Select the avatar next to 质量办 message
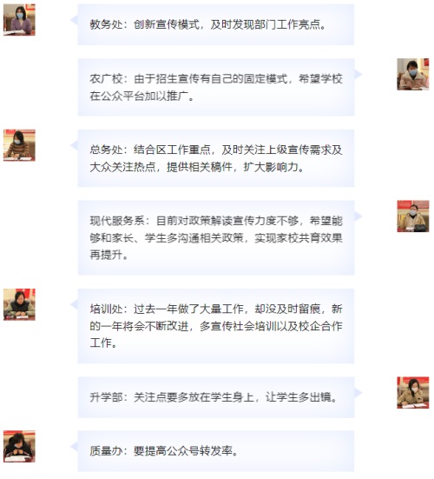This screenshot has width=434, height=479. pyautogui.click(x=19, y=446)
